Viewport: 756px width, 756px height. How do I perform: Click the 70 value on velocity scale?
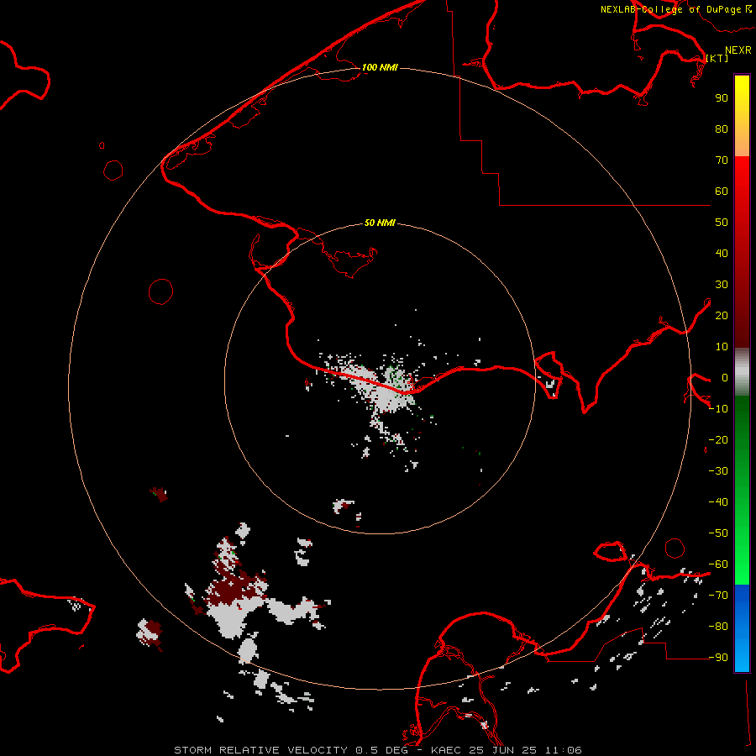722,160
